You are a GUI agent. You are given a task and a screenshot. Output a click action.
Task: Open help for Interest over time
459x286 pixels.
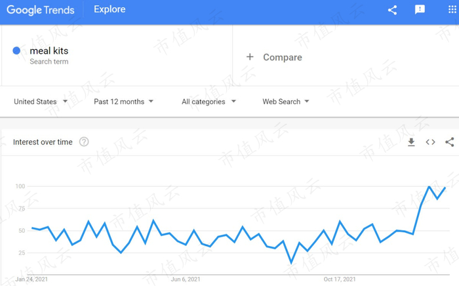[84, 142]
